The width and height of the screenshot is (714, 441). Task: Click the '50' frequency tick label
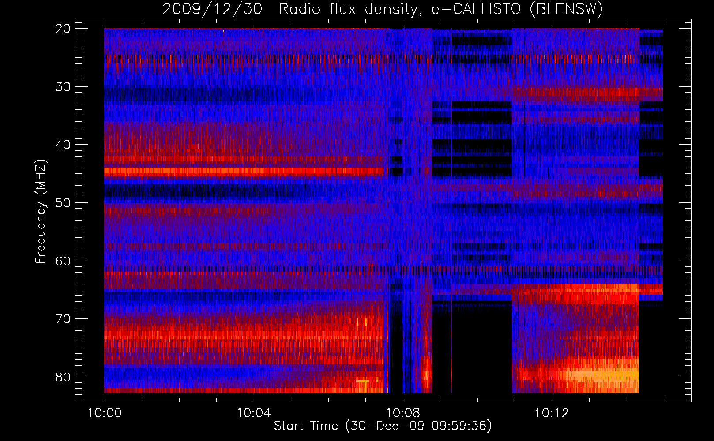tap(63, 203)
